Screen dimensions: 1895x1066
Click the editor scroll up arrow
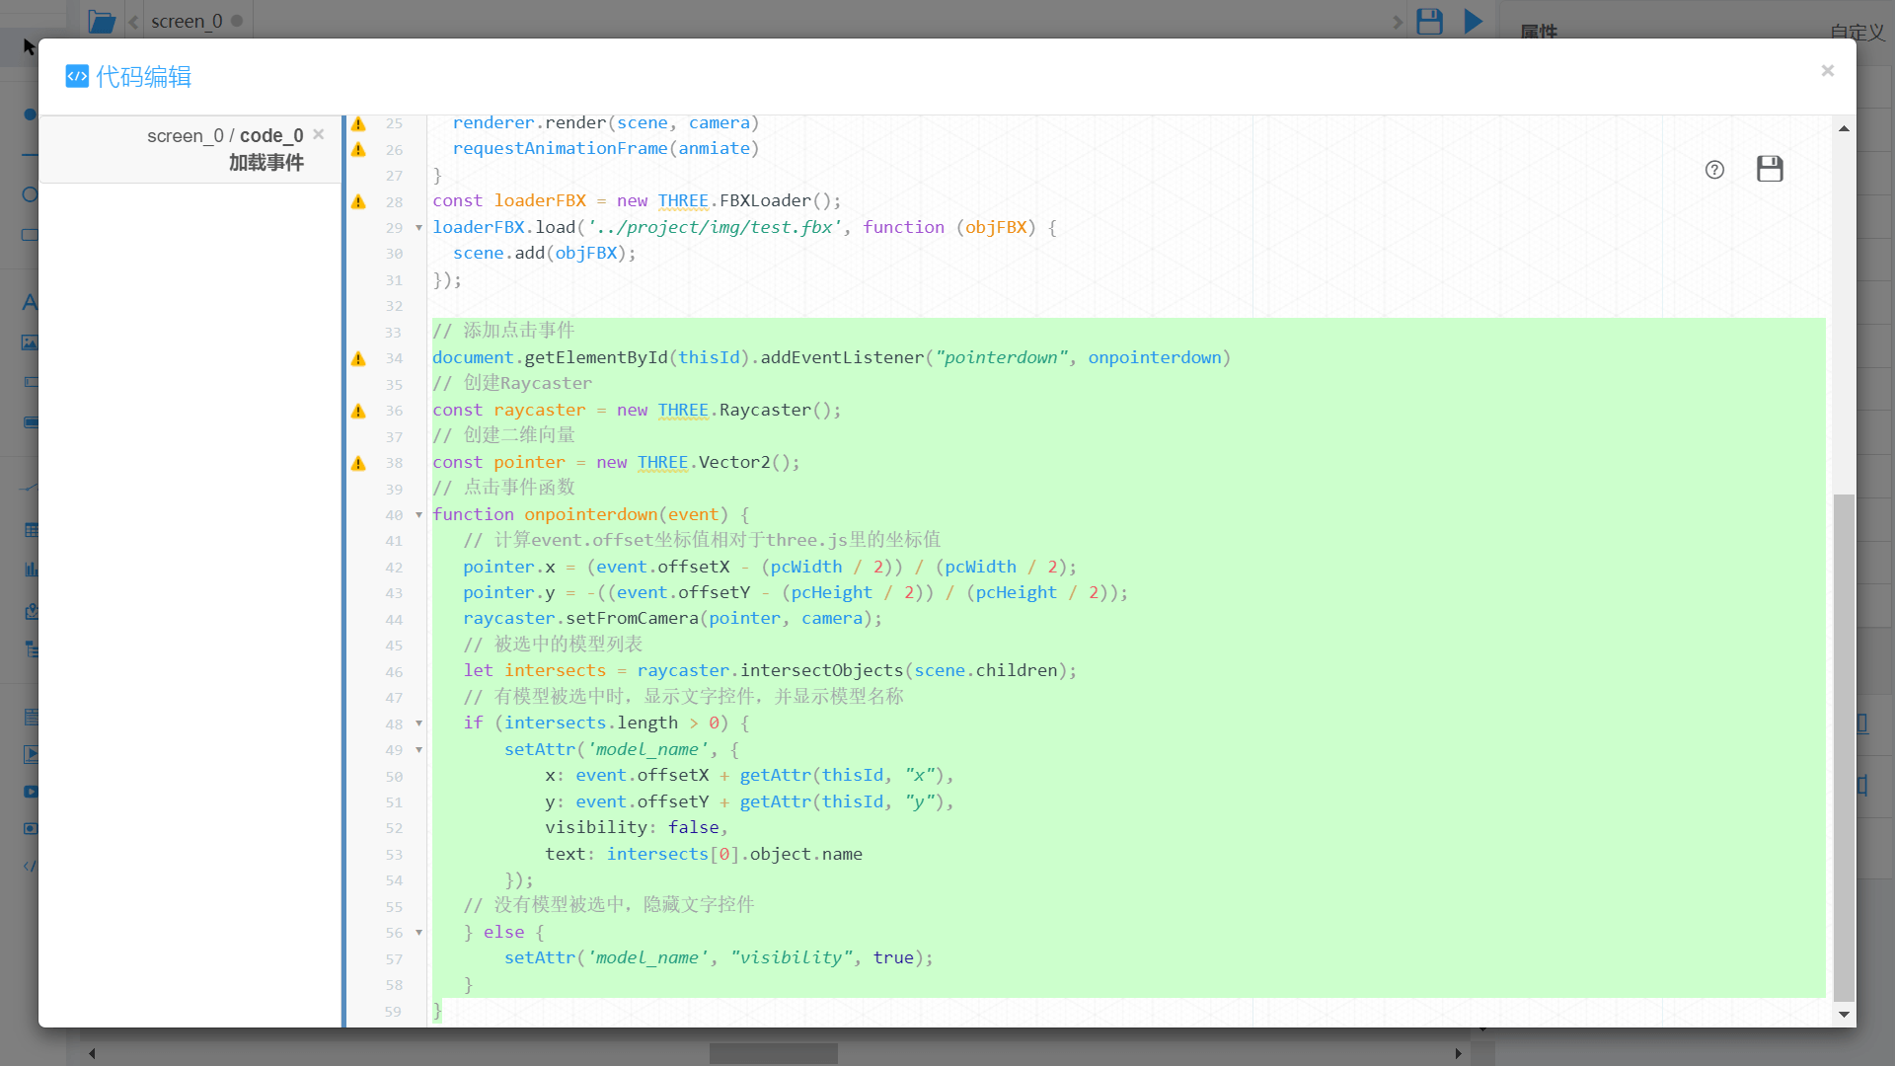pos(1844,128)
